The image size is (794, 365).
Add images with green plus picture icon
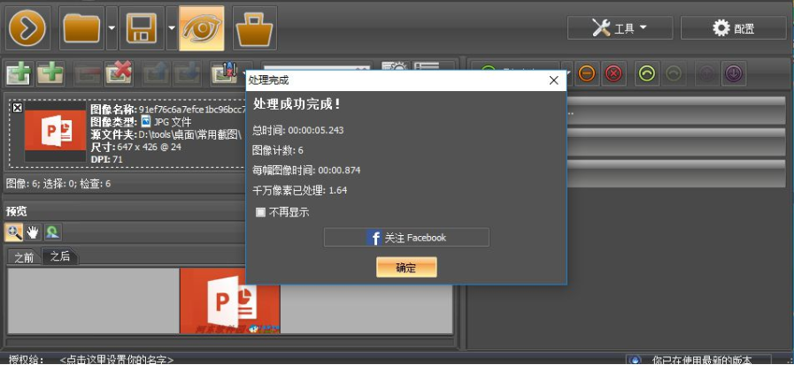[19, 74]
